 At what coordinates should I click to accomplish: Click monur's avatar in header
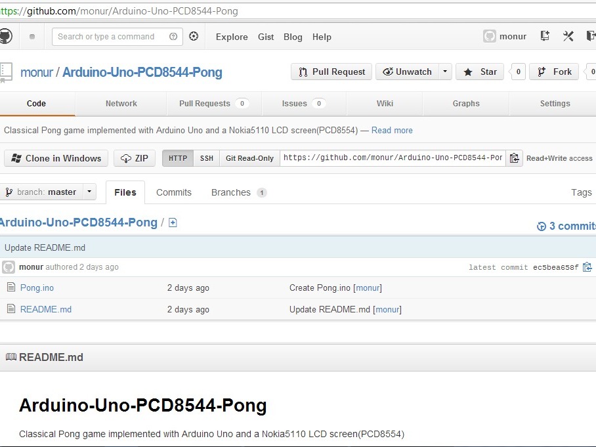[490, 37]
